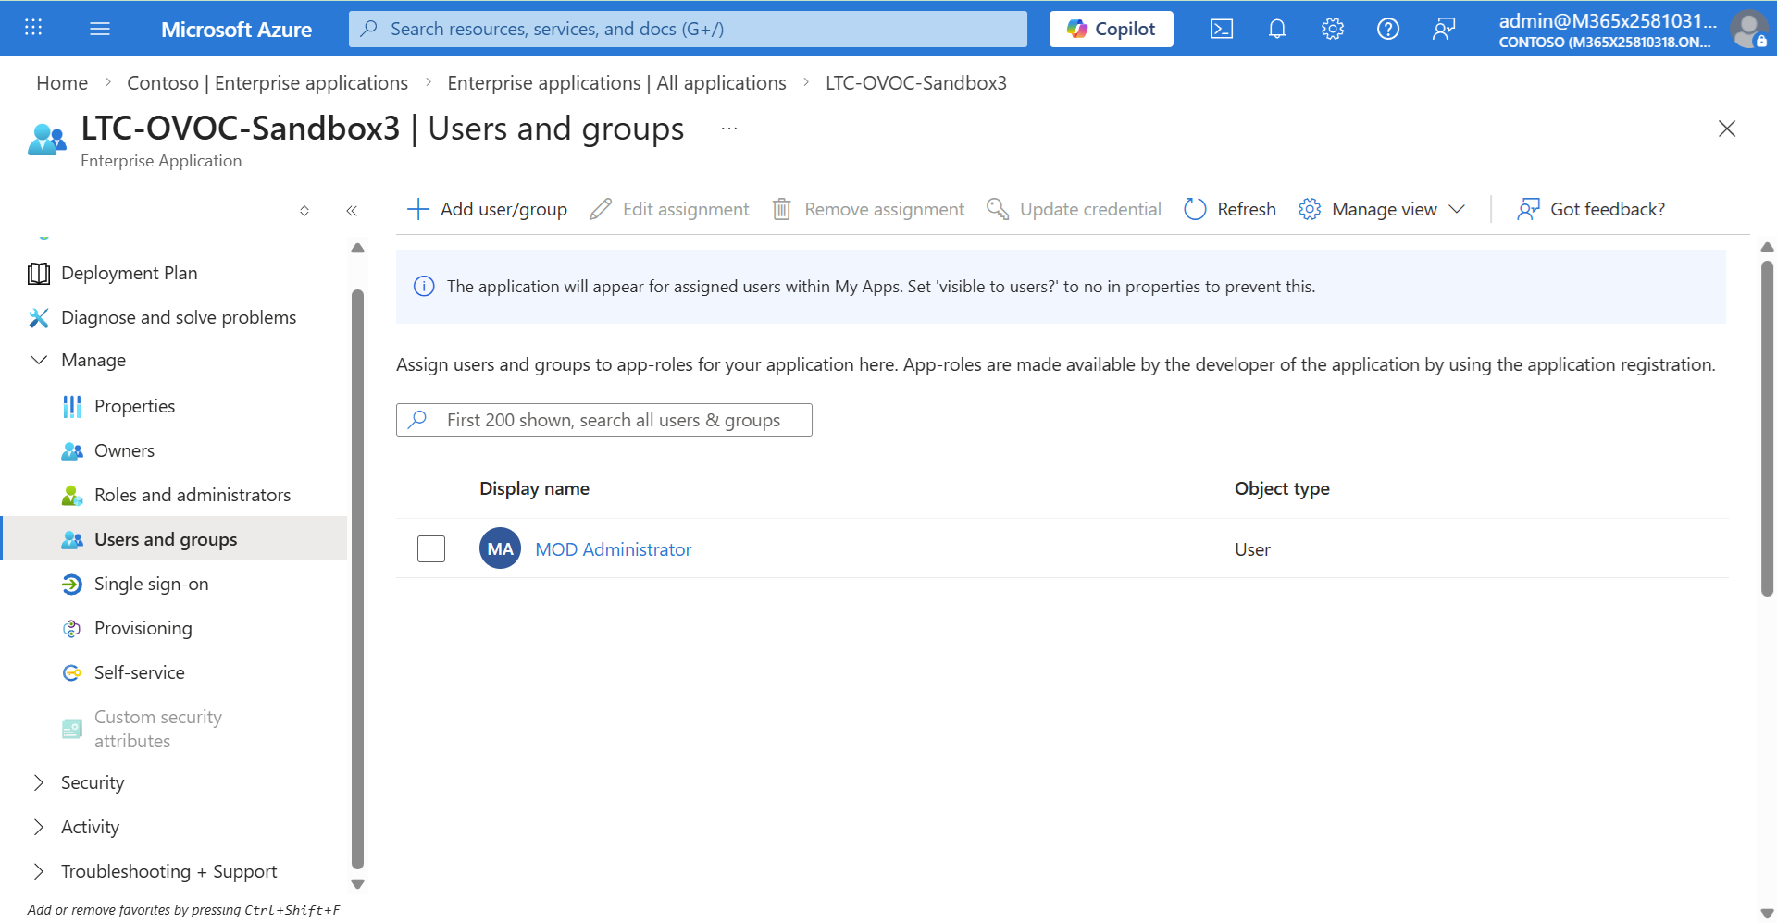Viewport: 1777px width, 923px height.
Task: Click the help question mark icon
Action: [1387, 29]
